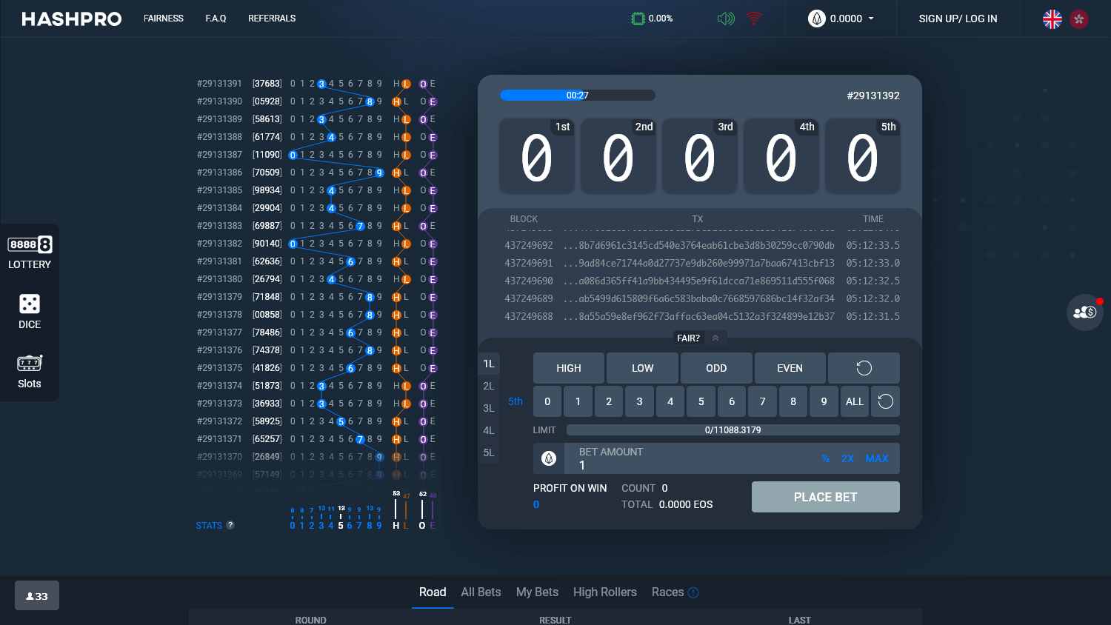Image resolution: width=1111 pixels, height=625 pixels.
Task: Switch to the My Bets tab
Action: tap(537, 592)
